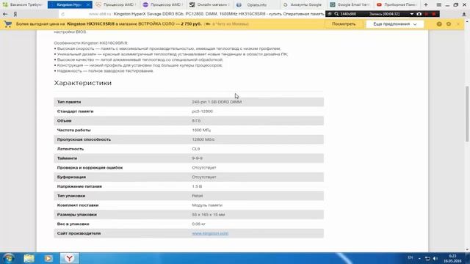Click the Yandex 'Я' home icon

coord(15,14)
